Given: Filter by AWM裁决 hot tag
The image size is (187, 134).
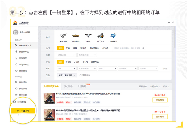Looking at the screenshot, I should tap(94, 48).
